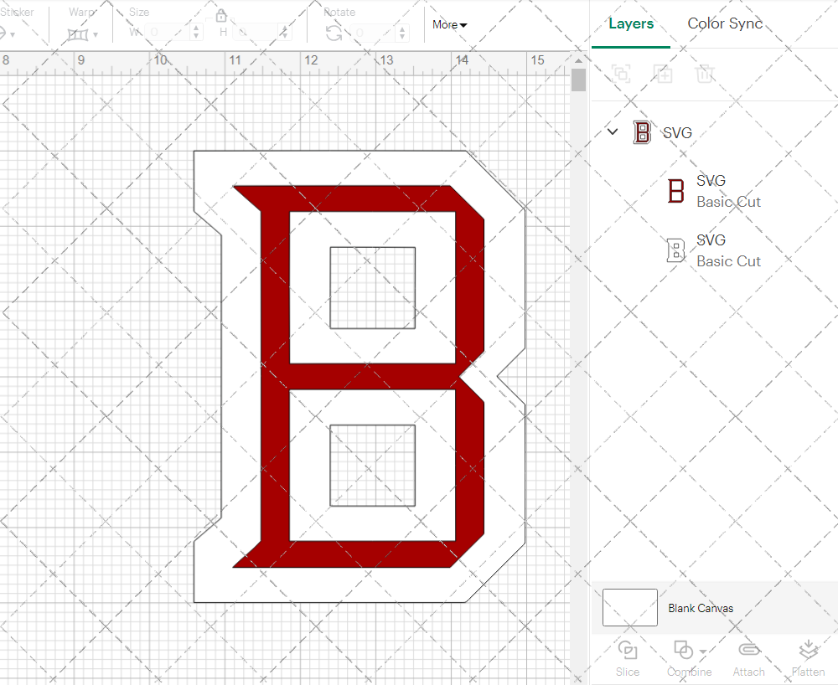
Task: Open the More dropdown
Action: (449, 25)
